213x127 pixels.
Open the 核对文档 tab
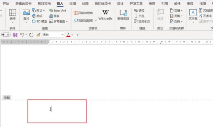pos(44,4)
